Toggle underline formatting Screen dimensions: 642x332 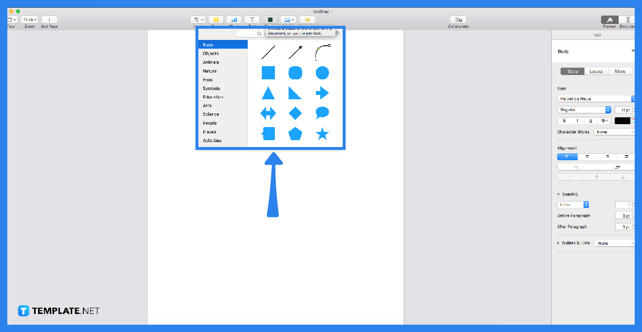click(590, 120)
